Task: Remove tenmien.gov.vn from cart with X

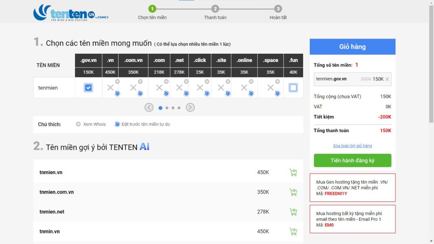Action: click(387, 79)
